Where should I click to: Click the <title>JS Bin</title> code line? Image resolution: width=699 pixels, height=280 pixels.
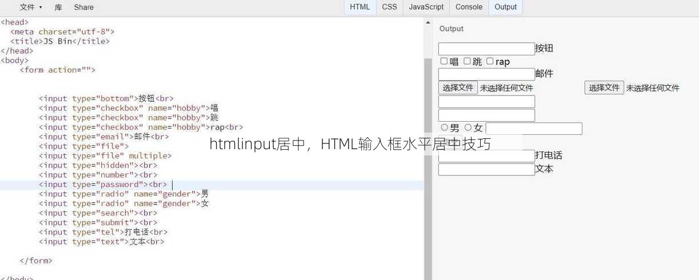(x=60, y=41)
